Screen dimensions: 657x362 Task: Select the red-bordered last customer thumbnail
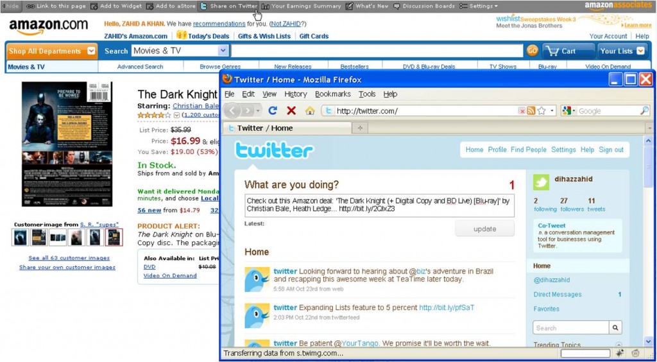(x=114, y=237)
